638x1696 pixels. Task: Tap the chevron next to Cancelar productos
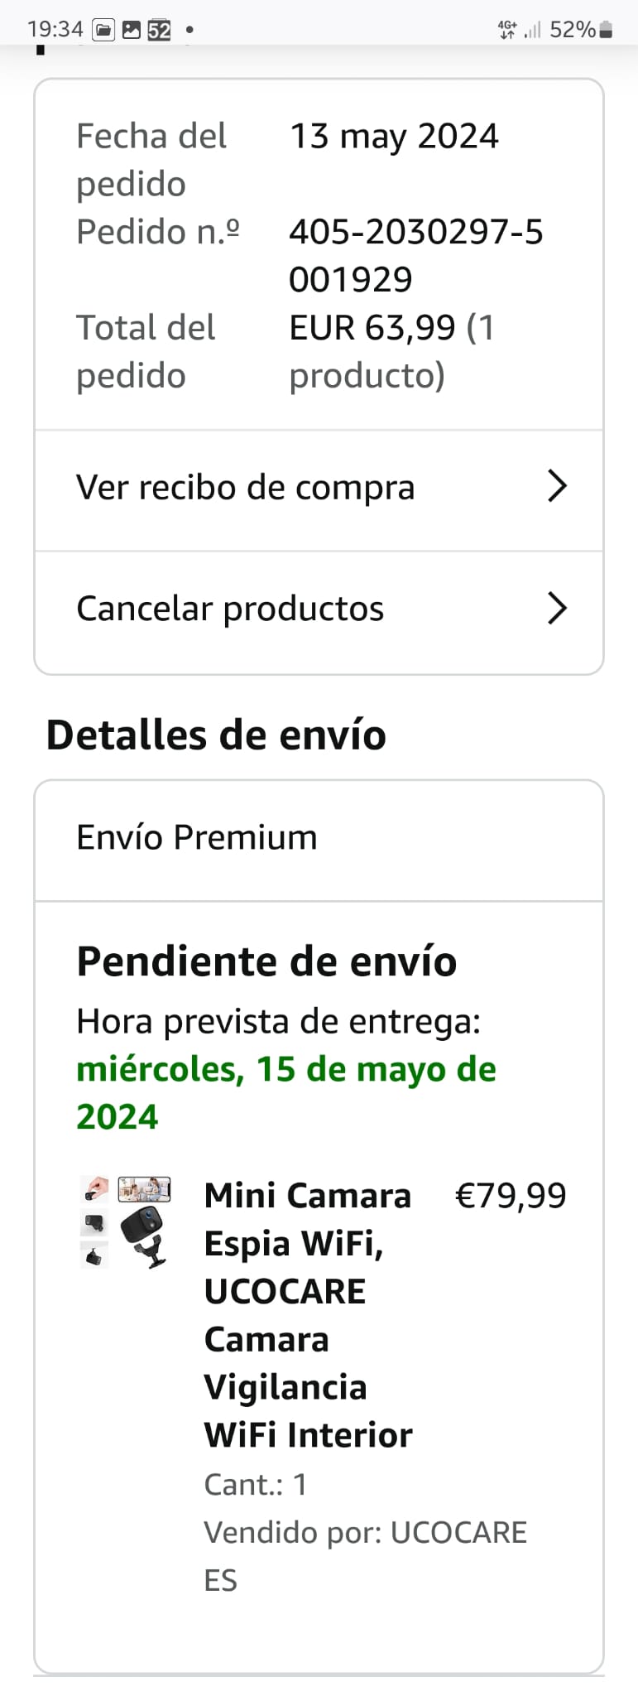point(557,609)
